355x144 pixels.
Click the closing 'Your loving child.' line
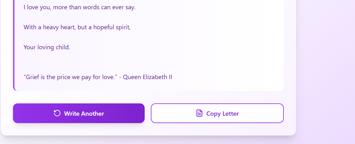pos(47,47)
